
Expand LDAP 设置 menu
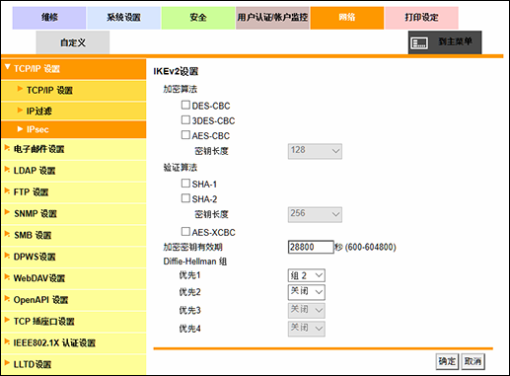pyautogui.click(x=74, y=171)
